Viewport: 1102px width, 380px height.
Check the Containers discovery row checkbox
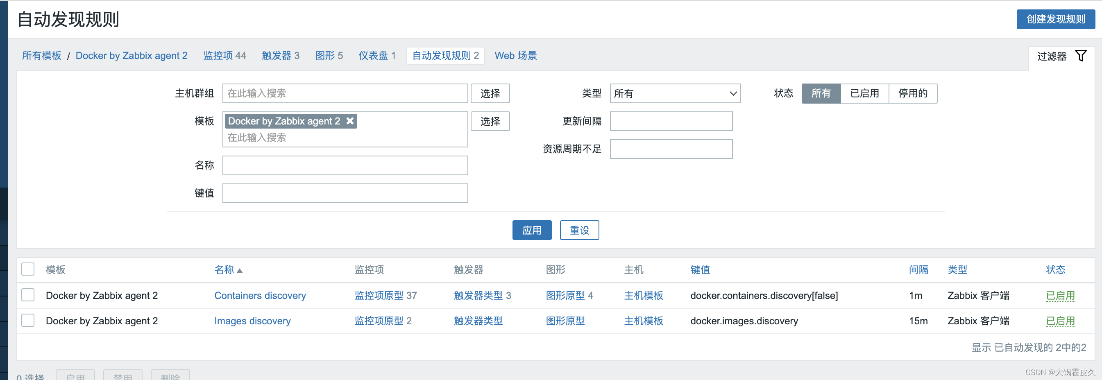(27, 295)
